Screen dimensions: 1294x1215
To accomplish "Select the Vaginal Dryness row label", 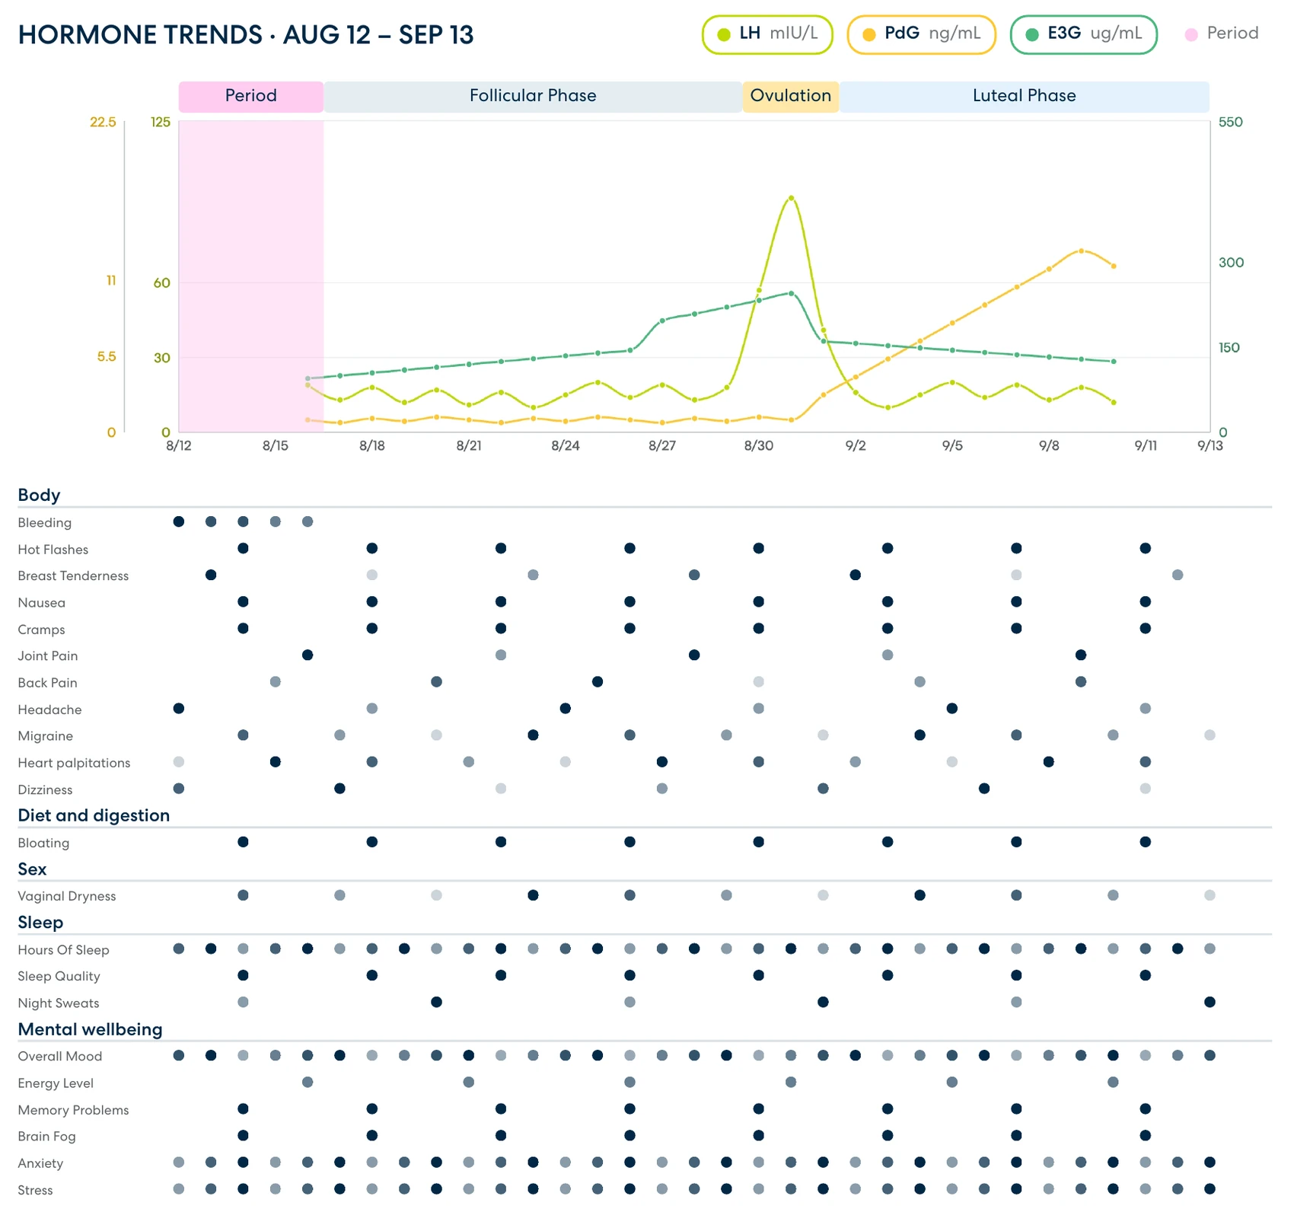I will [x=67, y=897].
